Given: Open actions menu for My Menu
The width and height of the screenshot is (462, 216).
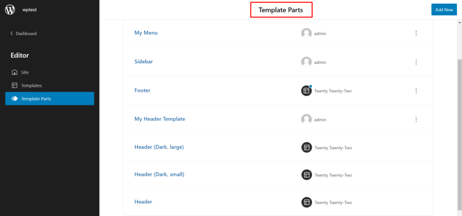Looking at the screenshot, I should 416,33.
